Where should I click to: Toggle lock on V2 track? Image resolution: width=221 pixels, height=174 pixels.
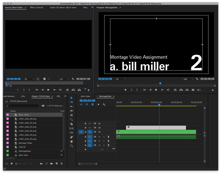(85, 128)
